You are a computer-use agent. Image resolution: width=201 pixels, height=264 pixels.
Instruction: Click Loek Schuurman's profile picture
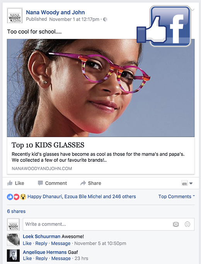coord(13,240)
